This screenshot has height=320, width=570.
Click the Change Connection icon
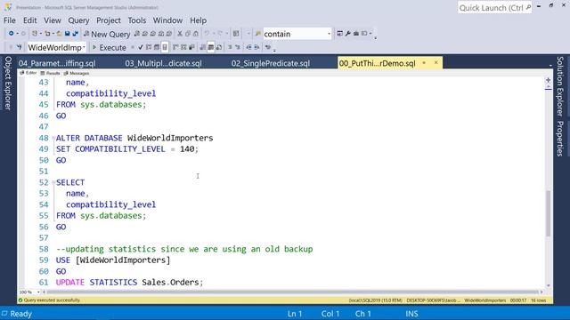(20, 47)
